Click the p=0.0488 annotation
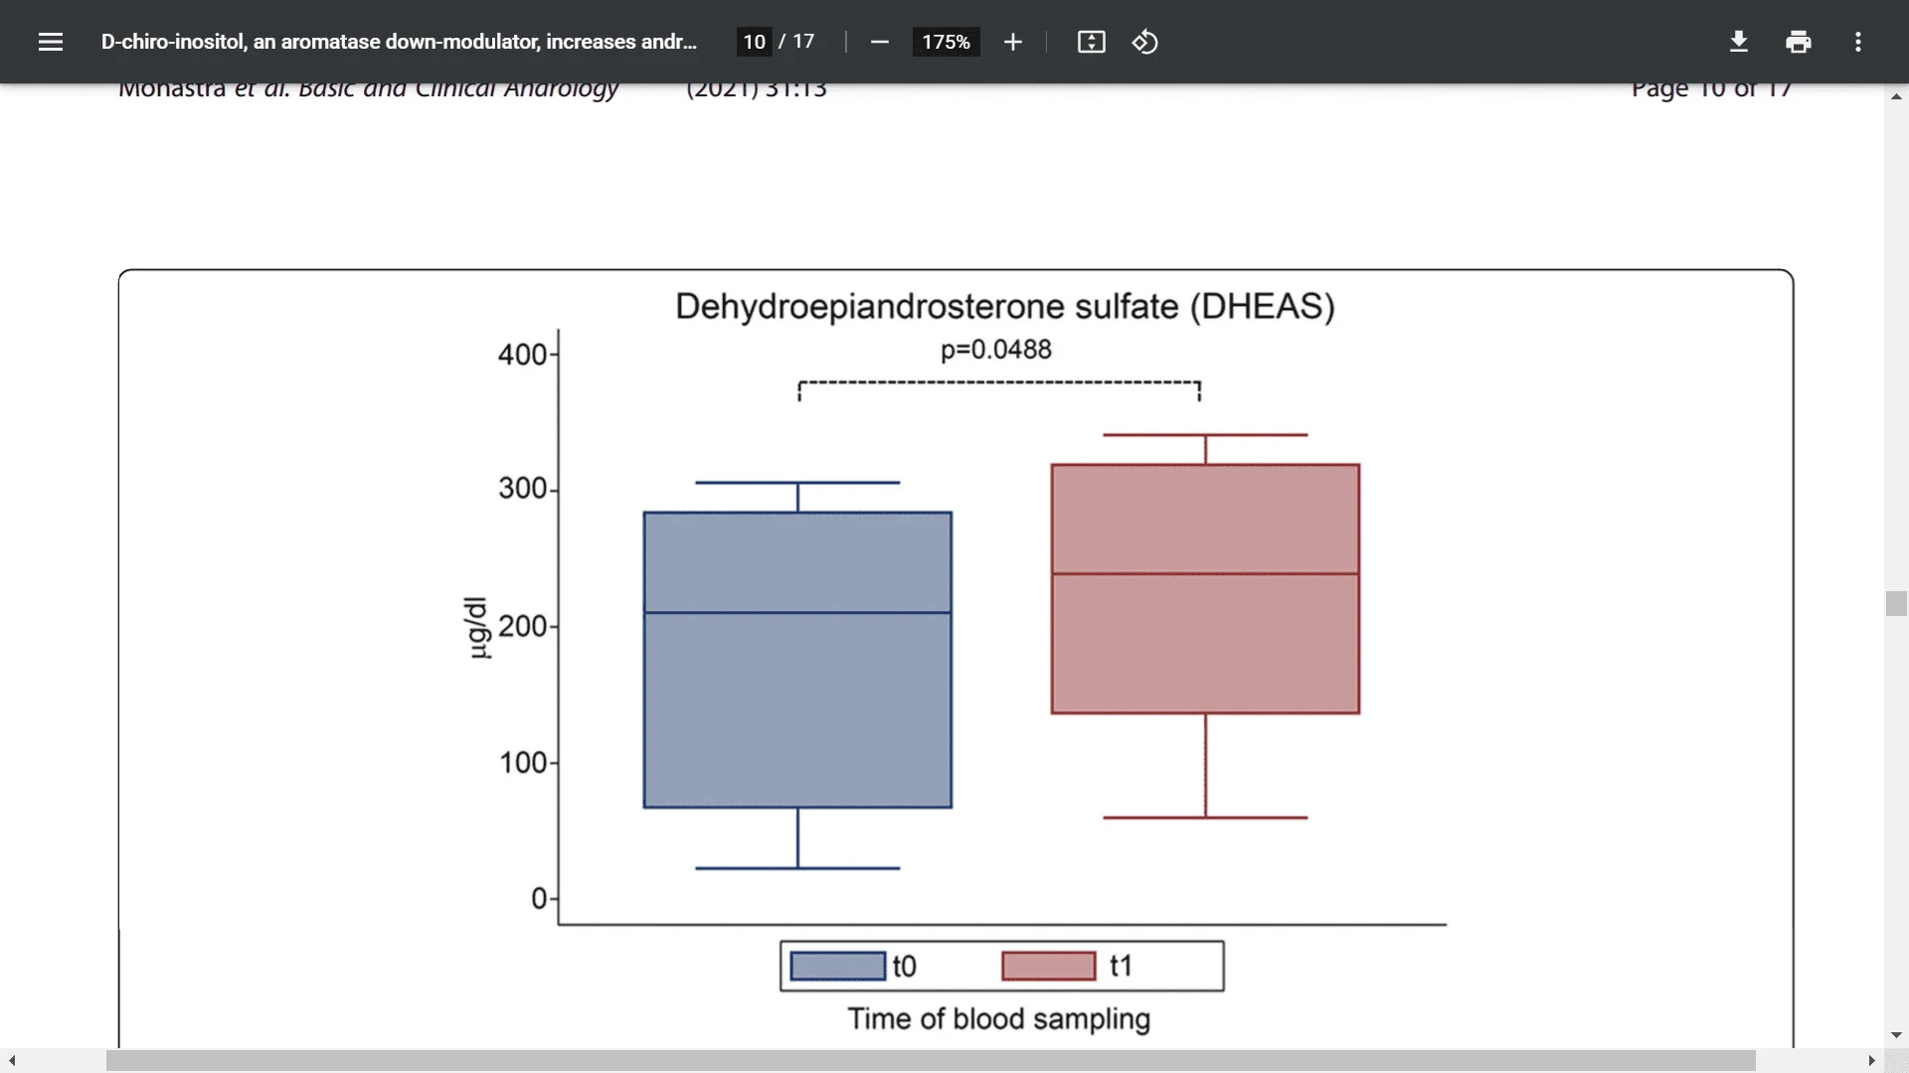The width and height of the screenshot is (1909, 1073). tap(995, 350)
